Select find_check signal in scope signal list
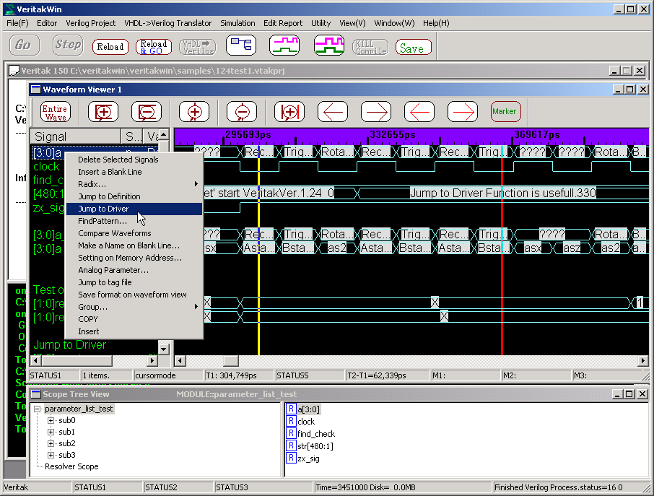The image size is (654, 496). pyautogui.click(x=315, y=434)
